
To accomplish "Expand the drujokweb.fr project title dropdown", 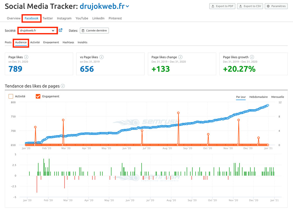I will (127, 6).
